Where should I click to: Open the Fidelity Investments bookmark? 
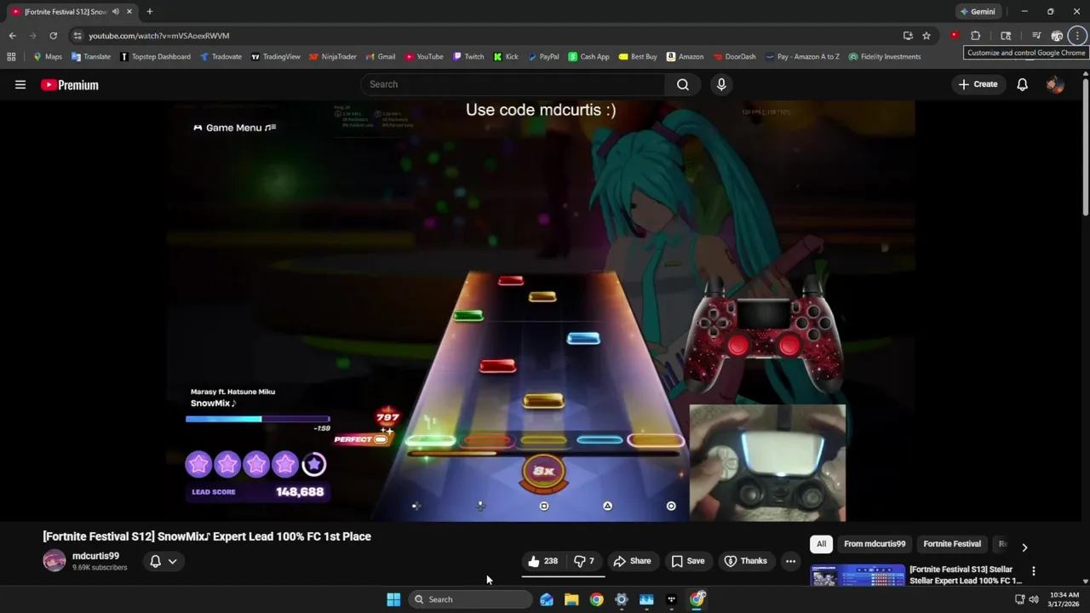(885, 57)
